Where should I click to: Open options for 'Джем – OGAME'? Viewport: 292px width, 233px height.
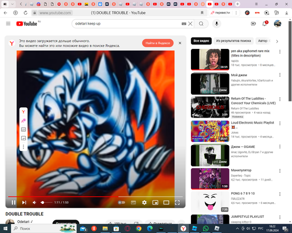click(x=280, y=147)
